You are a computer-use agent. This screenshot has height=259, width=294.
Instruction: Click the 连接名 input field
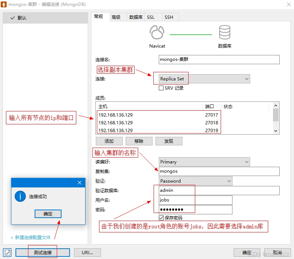pos(219,59)
